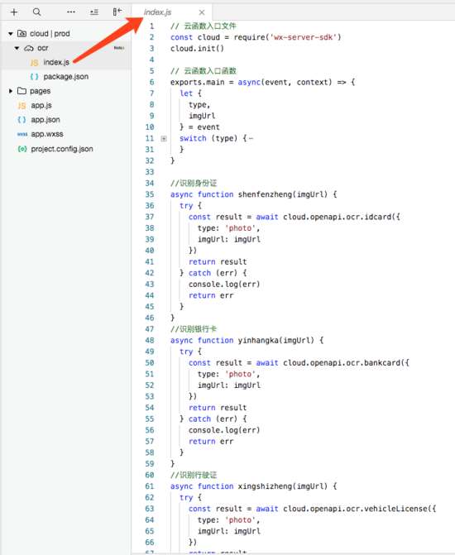Image resolution: width=455 pixels, height=555 pixels.
Task: Switch to the index.js tab
Action: (157, 12)
